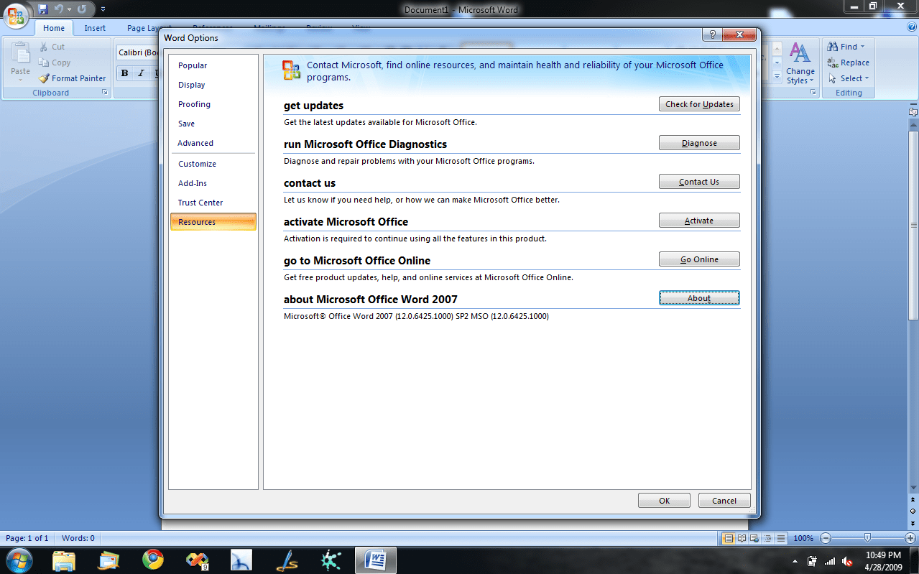The width and height of the screenshot is (919, 574).
Task: Click the Cut scissors item
Action: pyautogui.click(x=51, y=47)
